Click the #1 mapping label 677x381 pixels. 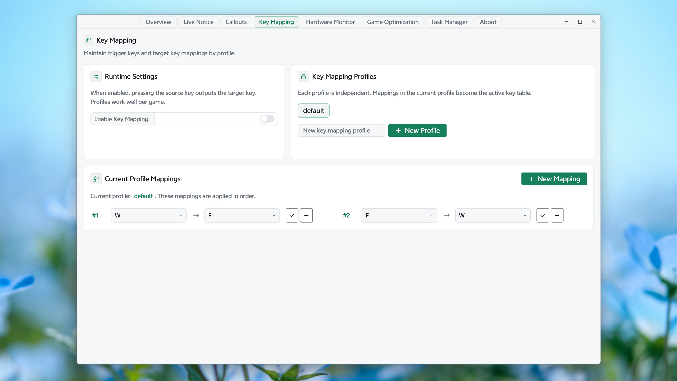[95, 215]
